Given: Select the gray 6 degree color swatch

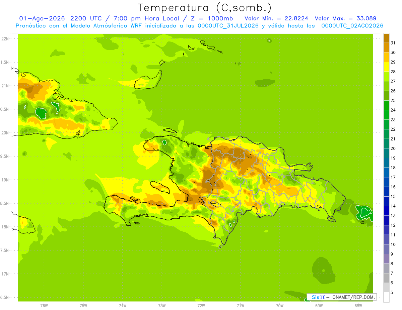Looking at the screenshot, I should pyautogui.click(x=386, y=278).
